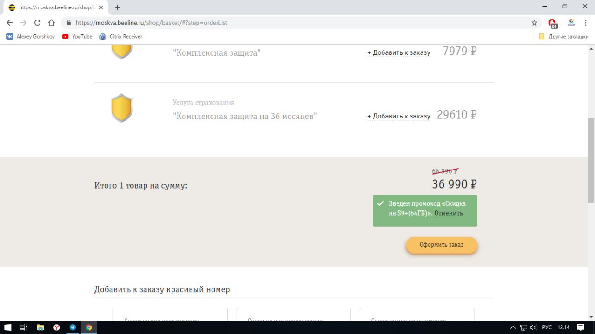The height and width of the screenshot is (334, 595).
Task: Click the "Добавить к заказу красивый номер" heading
Action: 162,289
